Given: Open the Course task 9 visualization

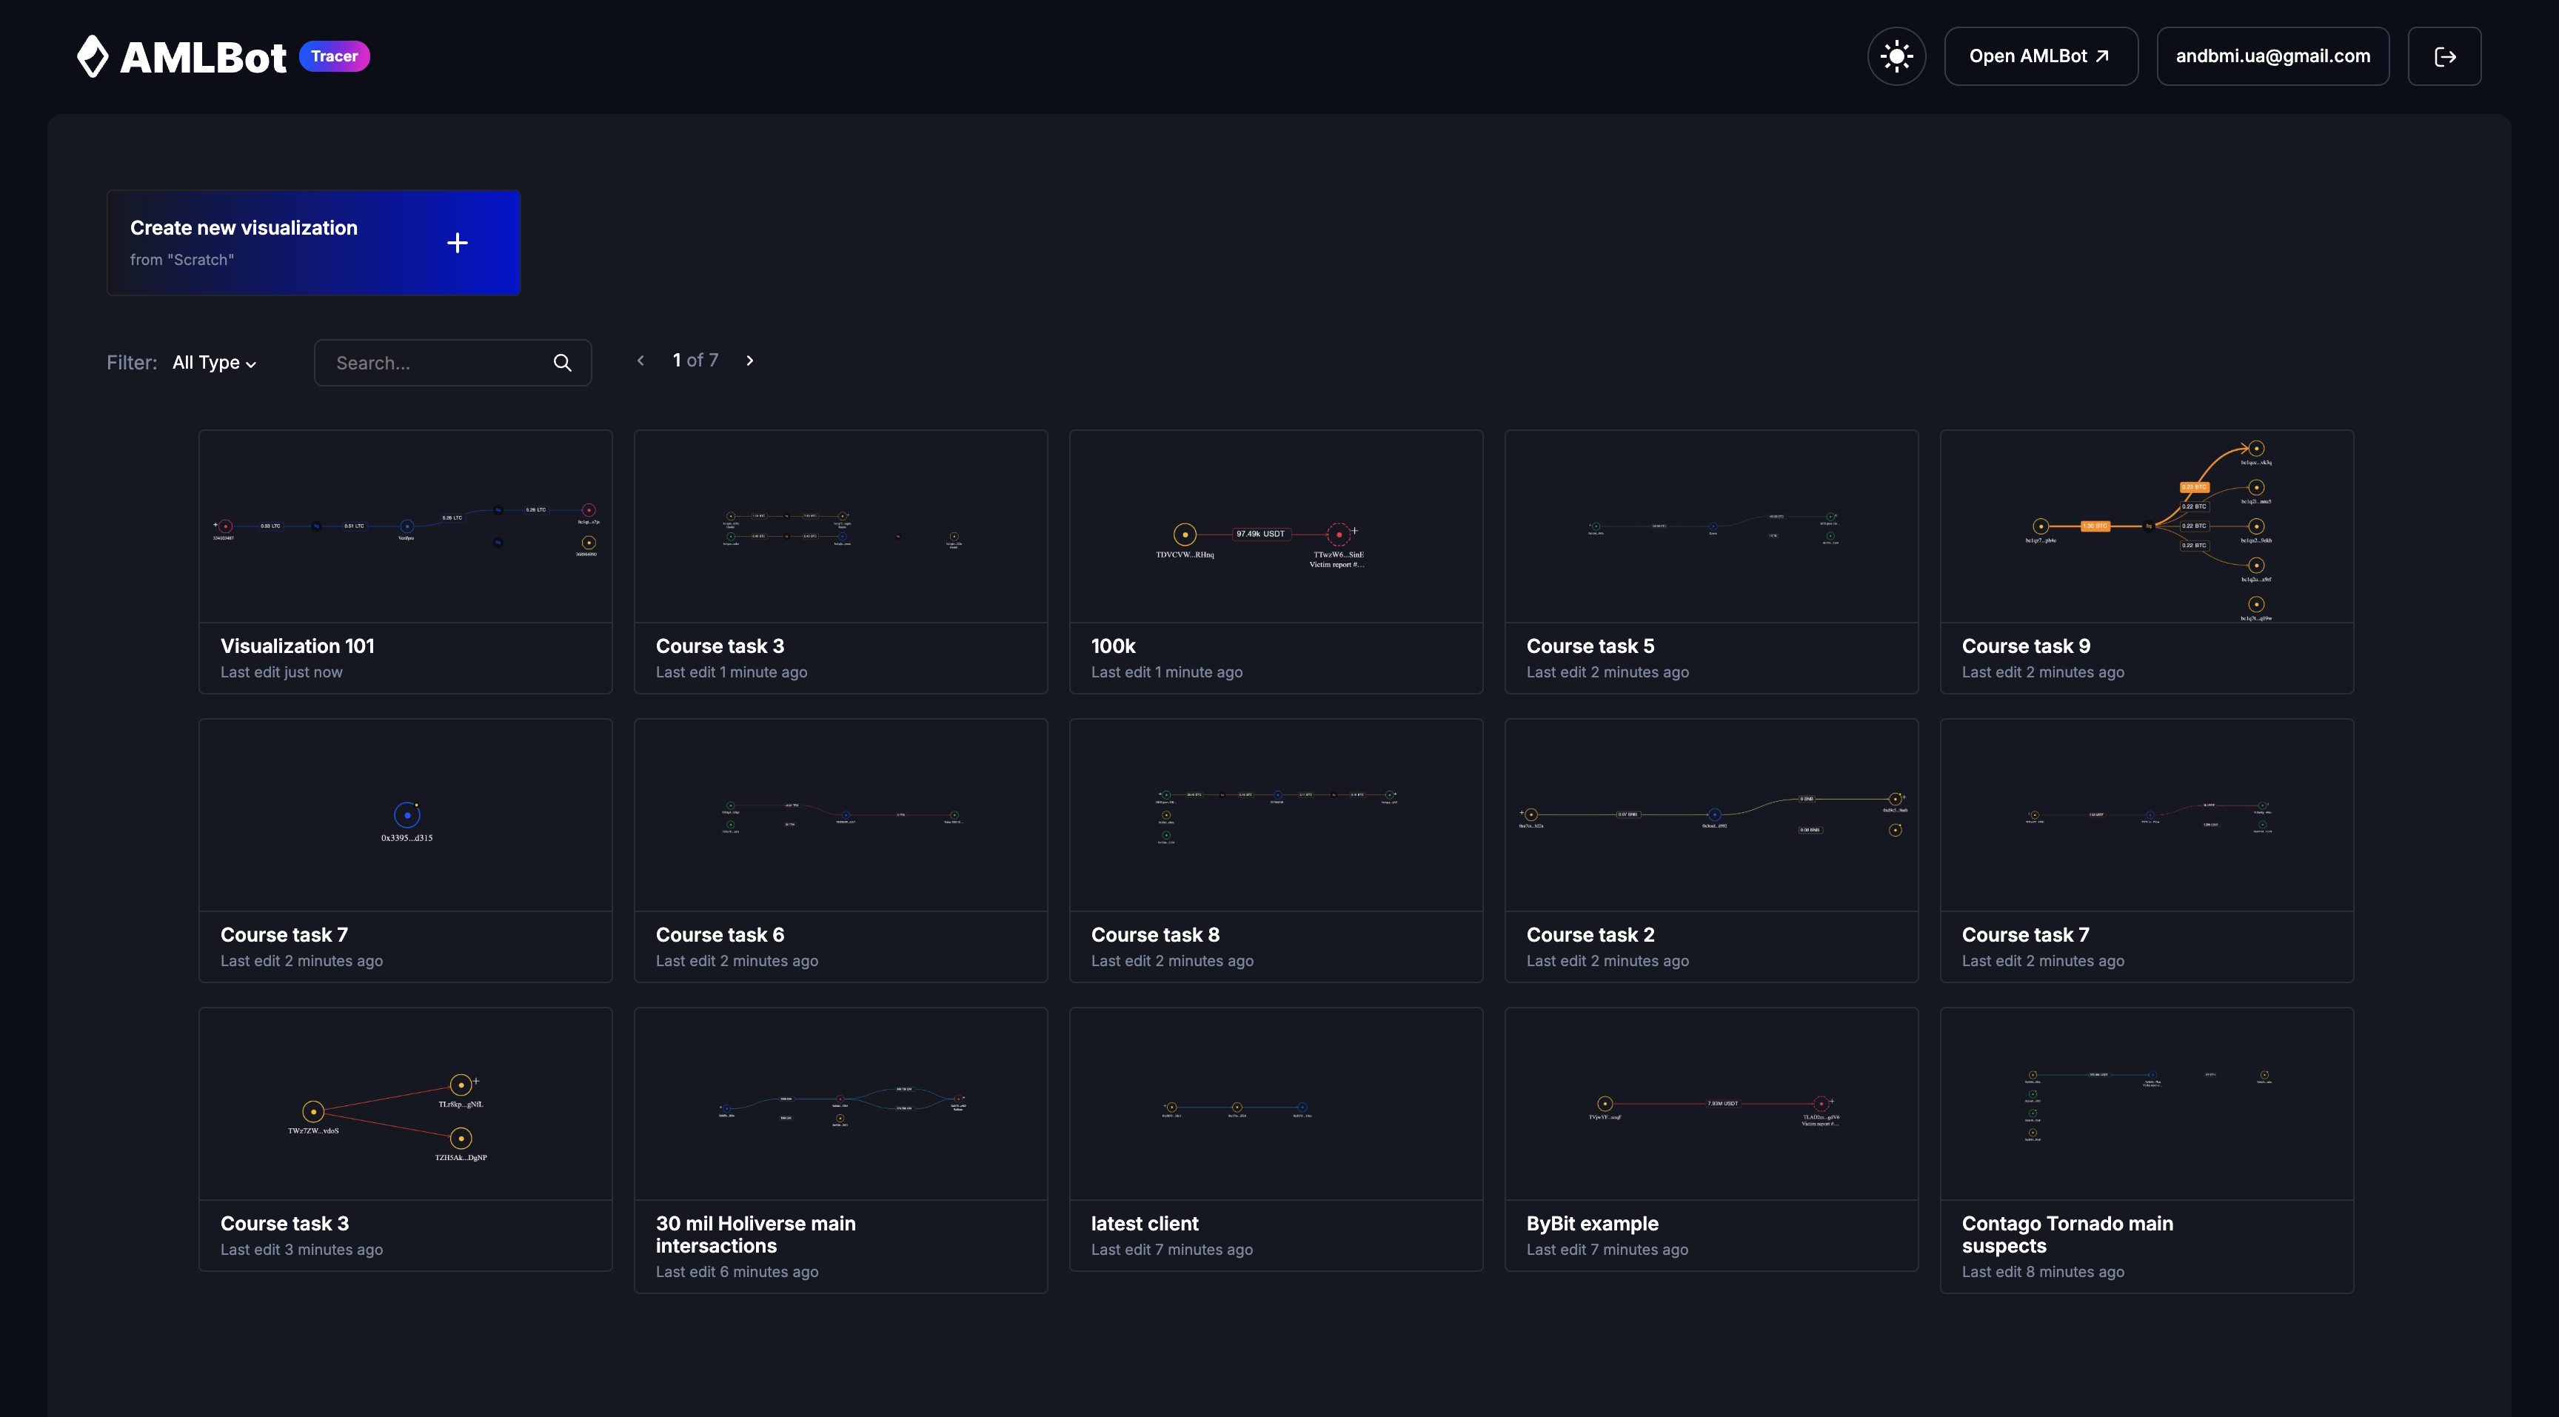Looking at the screenshot, I should (2146, 561).
